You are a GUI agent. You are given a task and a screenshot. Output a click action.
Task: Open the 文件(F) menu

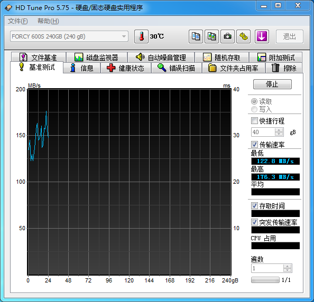(18, 21)
